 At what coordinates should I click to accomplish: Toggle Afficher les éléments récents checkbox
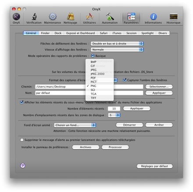22,102
